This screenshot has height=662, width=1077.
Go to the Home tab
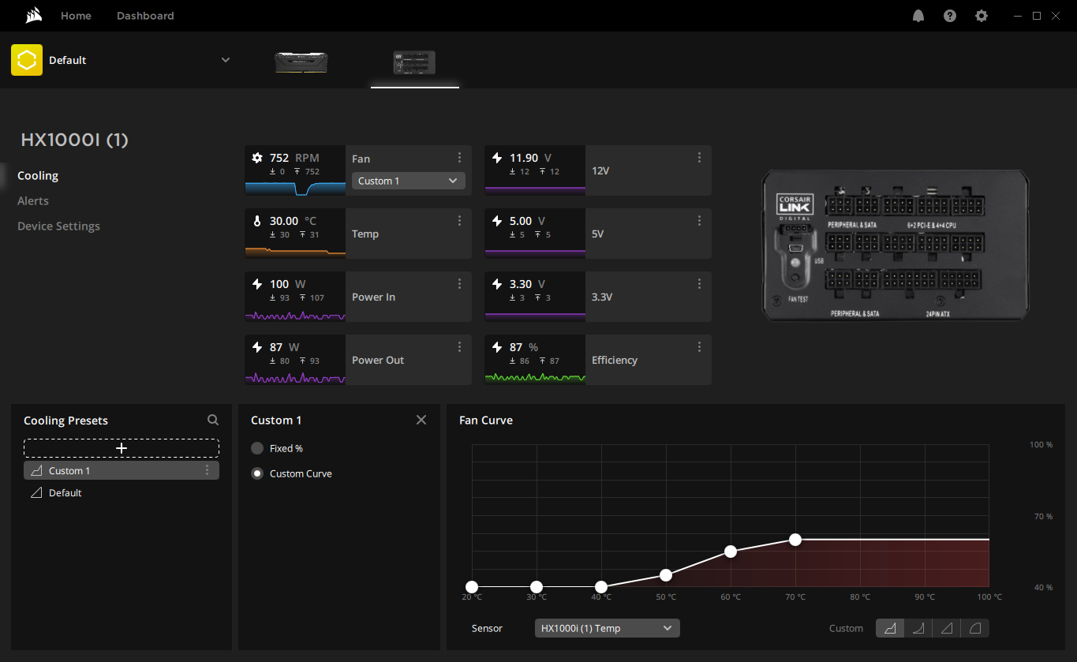[76, 16]
